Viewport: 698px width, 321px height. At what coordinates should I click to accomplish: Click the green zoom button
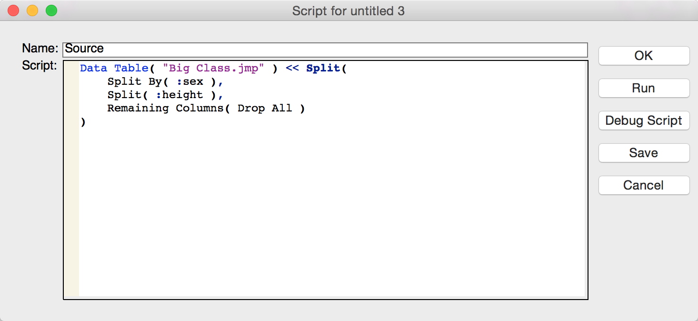click(x=50, y=10)
